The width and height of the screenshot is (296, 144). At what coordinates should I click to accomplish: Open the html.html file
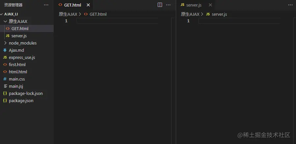pyautogui.click(x=27, y=72)
